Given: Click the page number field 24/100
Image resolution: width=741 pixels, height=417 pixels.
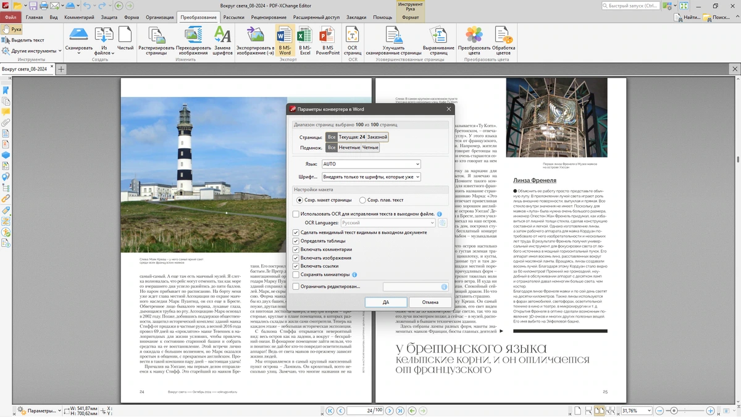Looking at the screenshot, I should (x=366, y=411).
